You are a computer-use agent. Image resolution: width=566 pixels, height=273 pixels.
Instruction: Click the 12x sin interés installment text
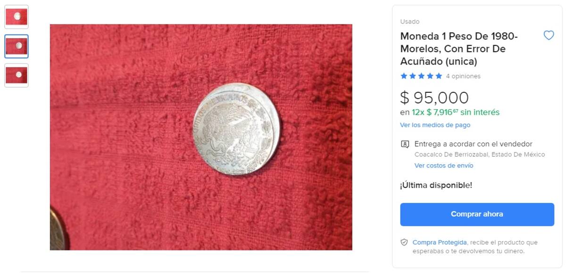tap(449, 112)
